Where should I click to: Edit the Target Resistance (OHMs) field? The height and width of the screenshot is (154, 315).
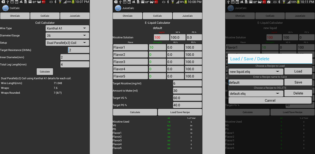point(78,50)
